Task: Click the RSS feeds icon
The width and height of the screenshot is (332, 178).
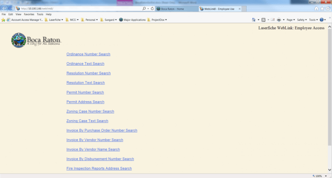Action: point(263,20)
